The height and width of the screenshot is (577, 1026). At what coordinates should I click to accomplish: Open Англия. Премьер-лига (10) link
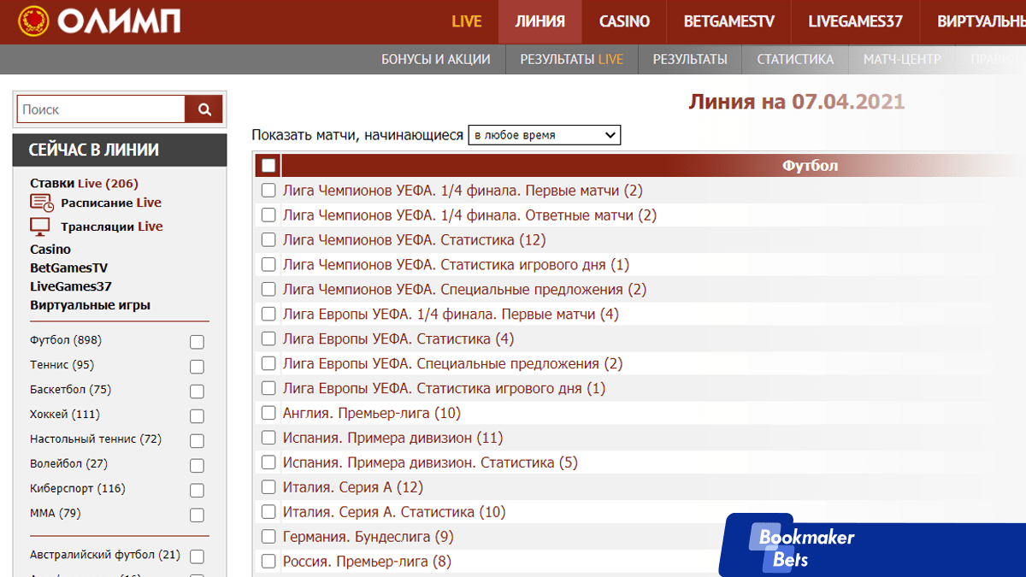click(x=372, y=414)
